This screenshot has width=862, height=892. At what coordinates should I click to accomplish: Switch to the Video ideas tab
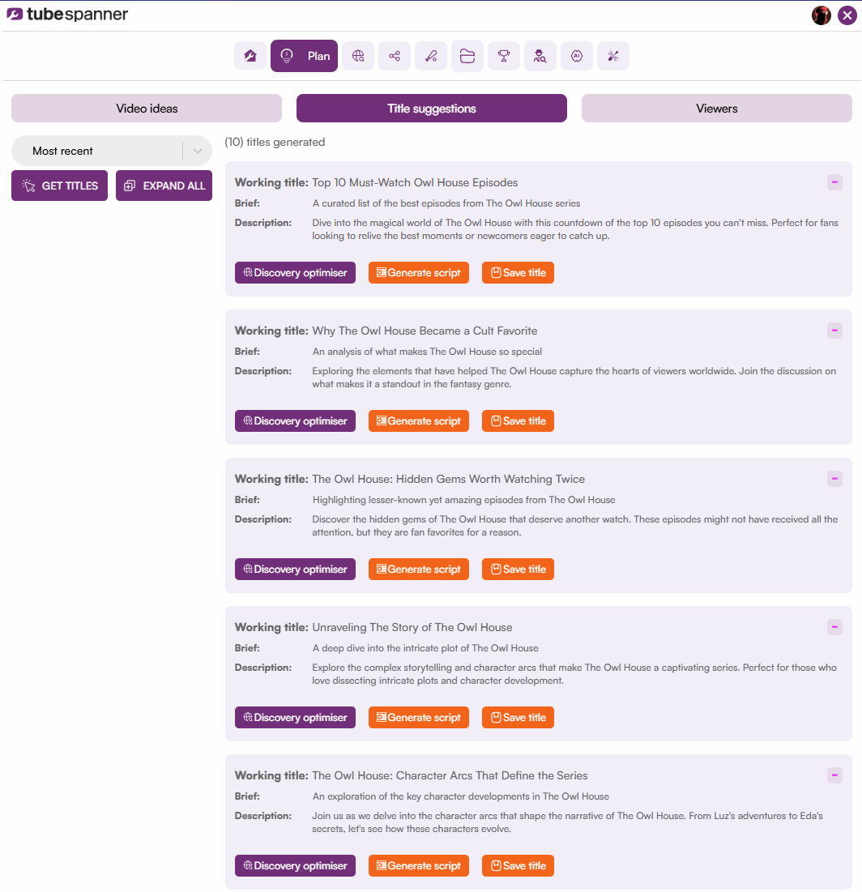(147, 108)
